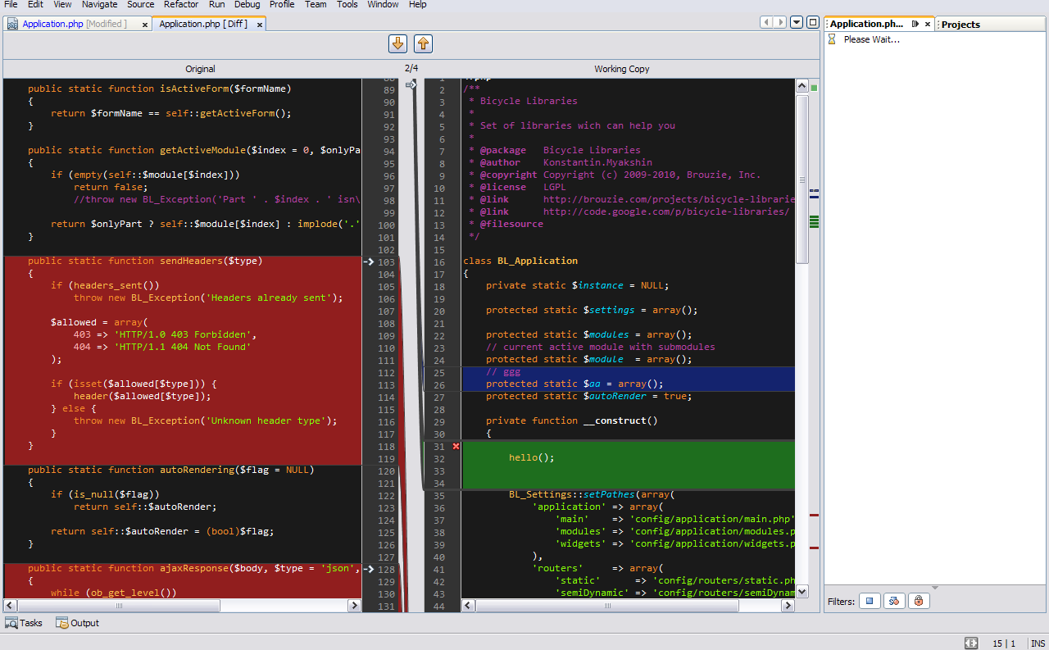Image resolution: width=1049 pixels, height=650 pixels.
Task: Close the Application.php [Diff] tab
Action: [x=260, y=25]
